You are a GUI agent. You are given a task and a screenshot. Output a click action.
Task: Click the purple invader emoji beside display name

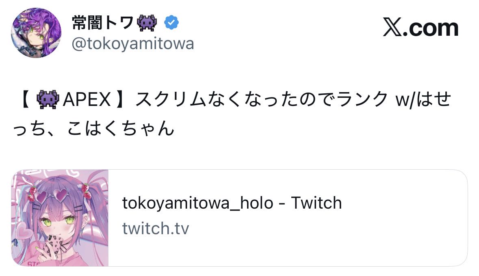point(147,23)
